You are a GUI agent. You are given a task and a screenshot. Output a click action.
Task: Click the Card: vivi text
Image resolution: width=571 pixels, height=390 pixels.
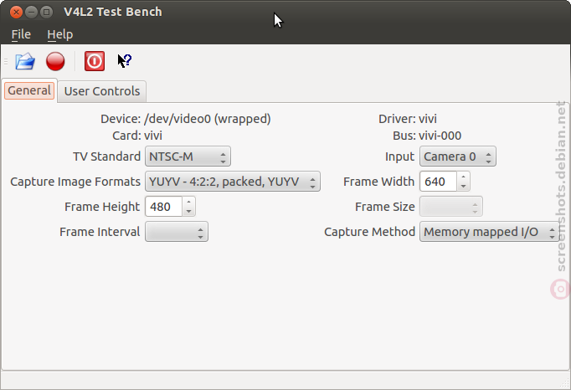(137, 136)
